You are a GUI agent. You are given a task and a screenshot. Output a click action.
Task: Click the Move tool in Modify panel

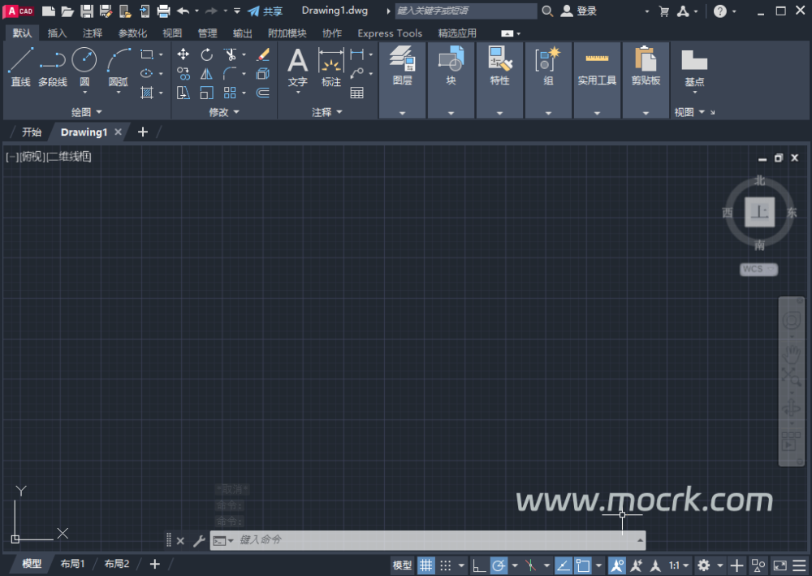[x=184, y=54]
